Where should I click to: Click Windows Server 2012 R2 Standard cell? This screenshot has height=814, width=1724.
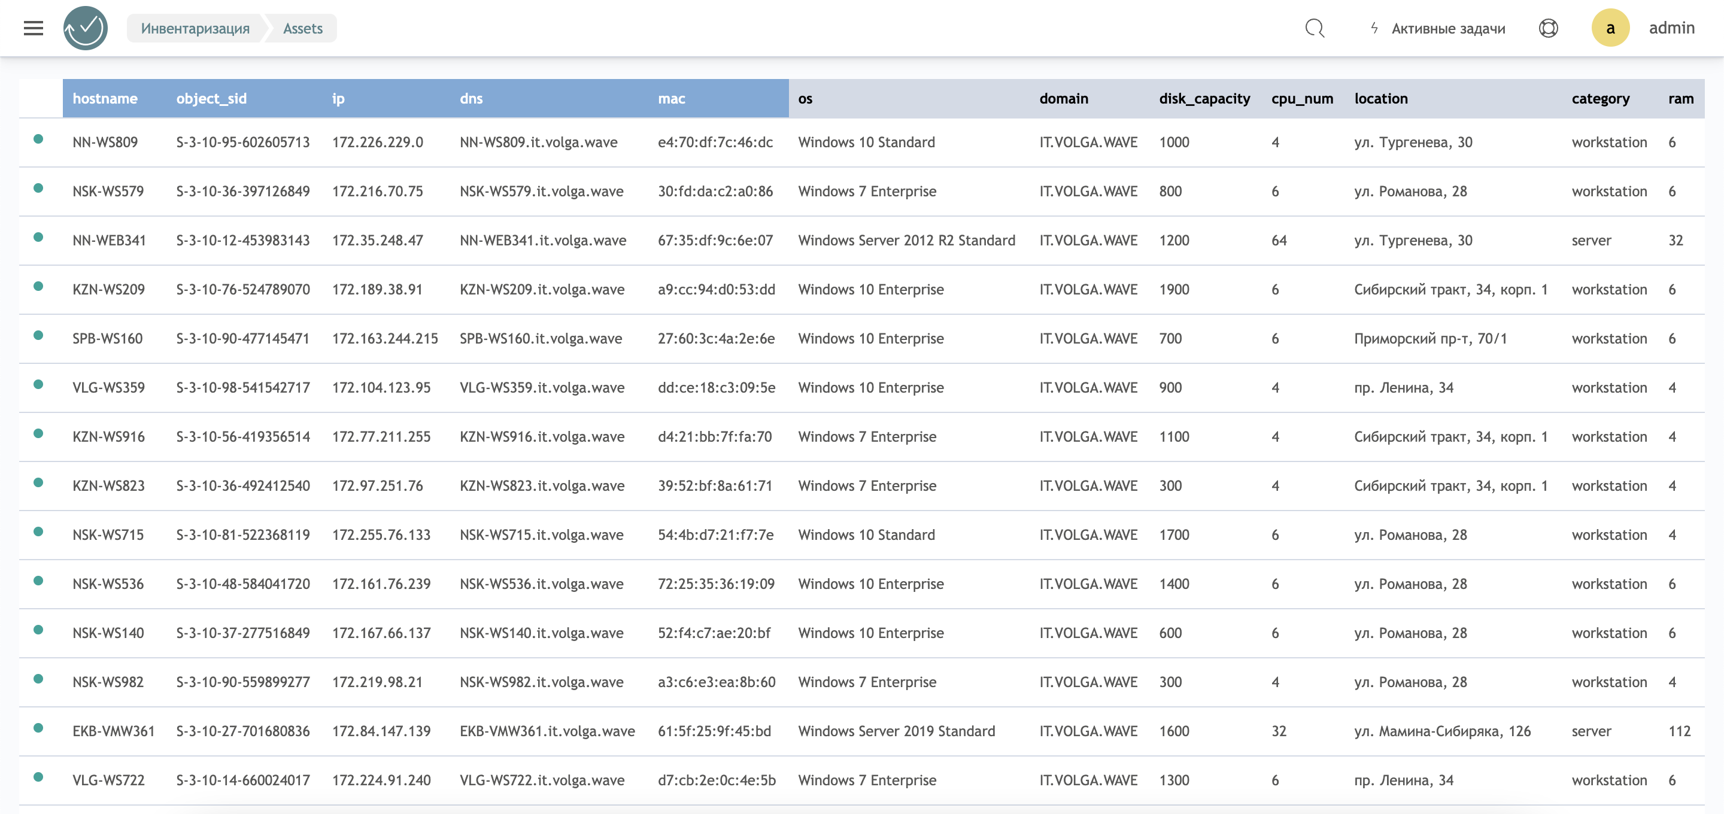click(906, 241)
